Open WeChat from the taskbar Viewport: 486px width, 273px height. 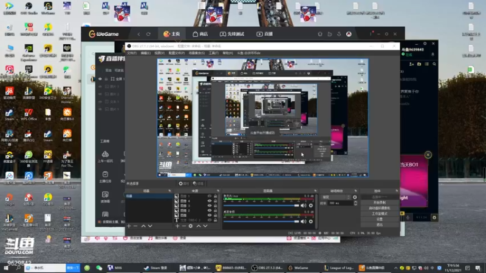coord(99,268)
